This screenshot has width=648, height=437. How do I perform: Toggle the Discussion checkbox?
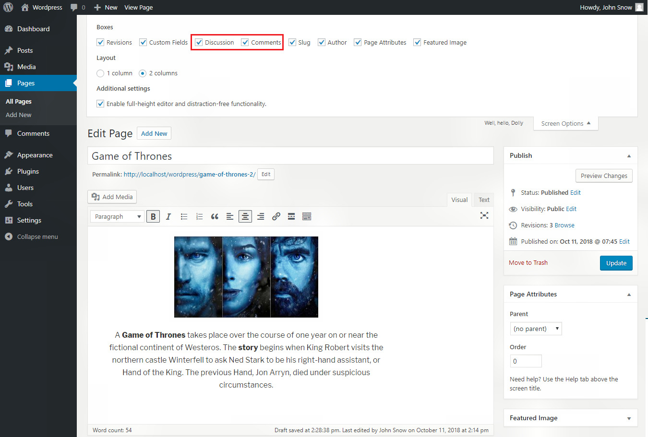pyautogui.click(x=199, y=42)
